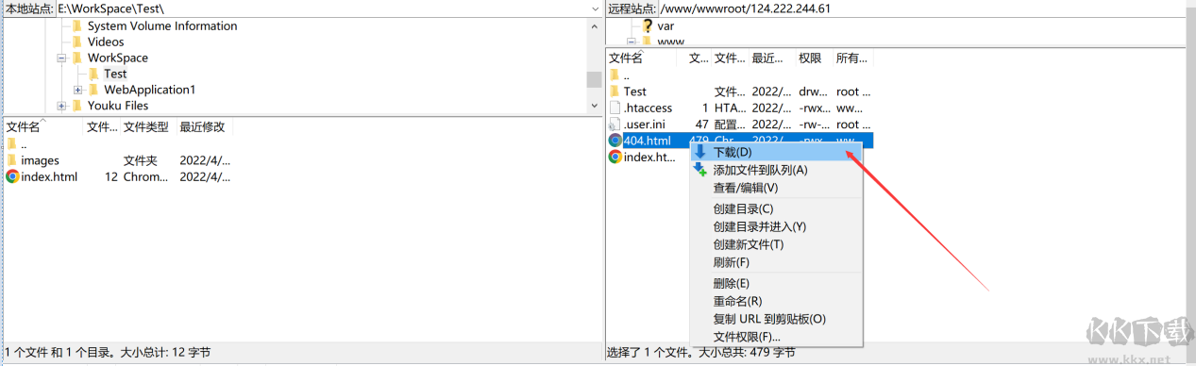Image resolution: width=1196 pixels, height=366 pixels.
Task: Click the Chrome icon of remote index.ht... file
Action: [x=615, y=158]
